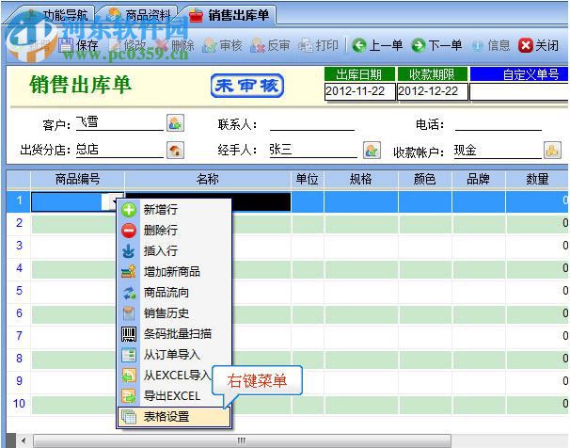This screenshot has height=448, width=570.
Task: Select row number 3 in the grid
Action: (19, 246)
